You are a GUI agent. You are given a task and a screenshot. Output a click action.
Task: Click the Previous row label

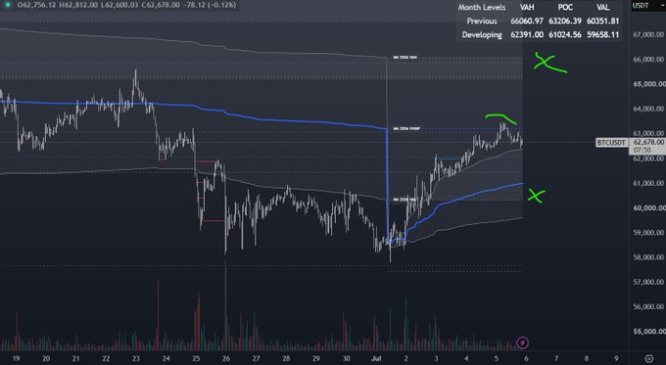tap(482, 21)
